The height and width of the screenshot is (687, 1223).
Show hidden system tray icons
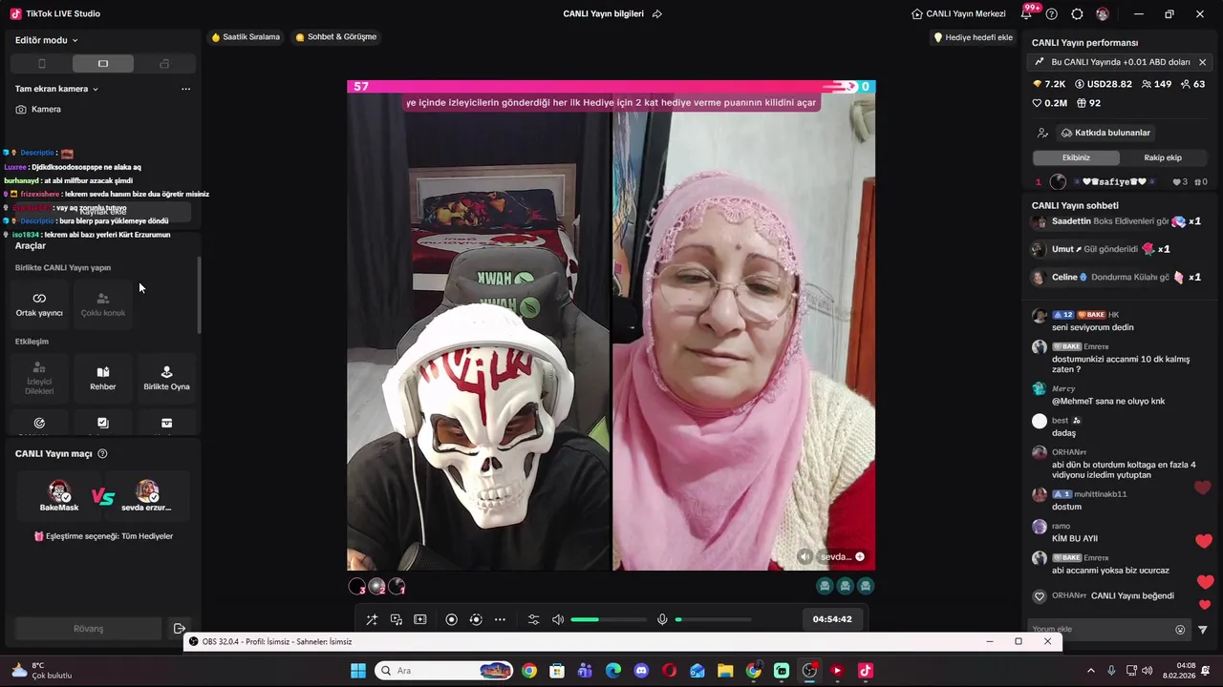pos(1090,671)
